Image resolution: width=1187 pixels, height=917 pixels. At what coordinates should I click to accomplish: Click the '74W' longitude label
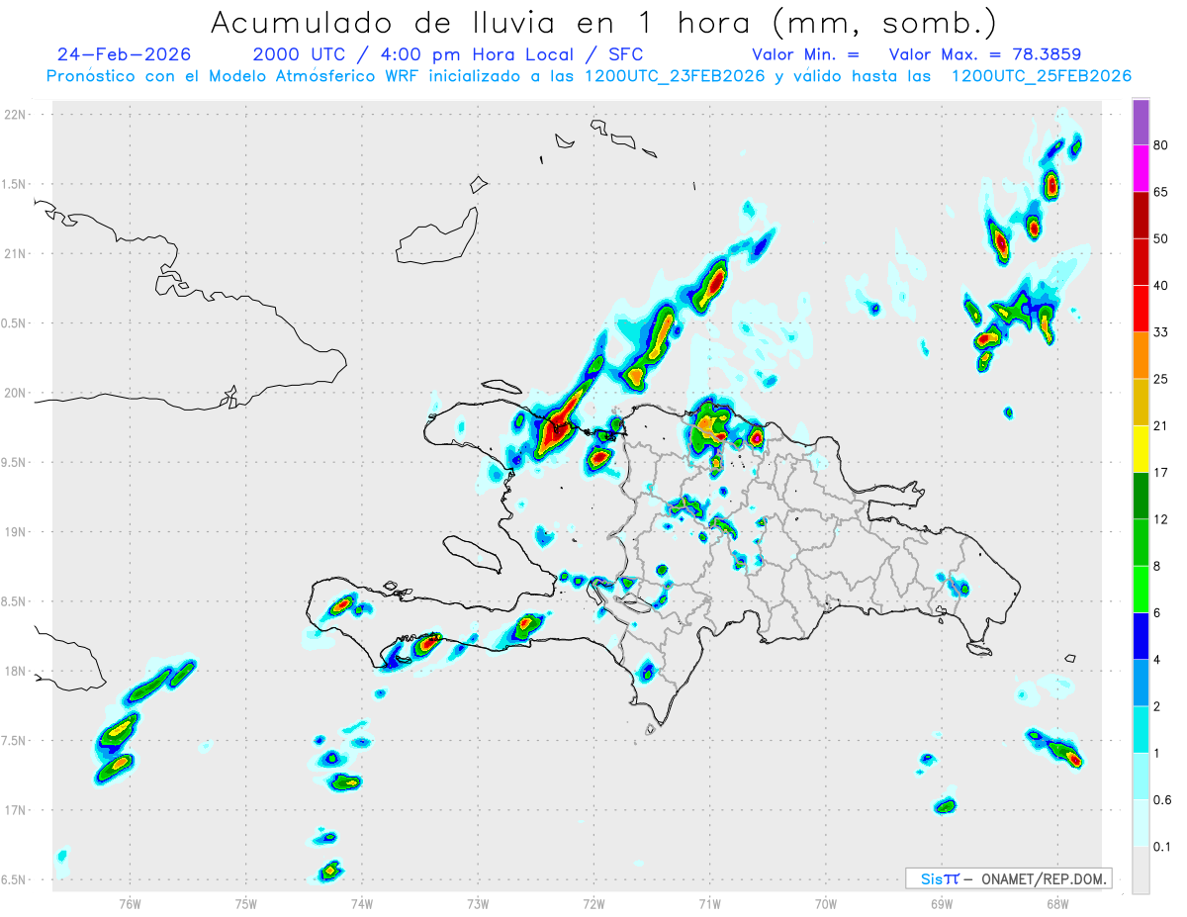click(x=362, y=903)
